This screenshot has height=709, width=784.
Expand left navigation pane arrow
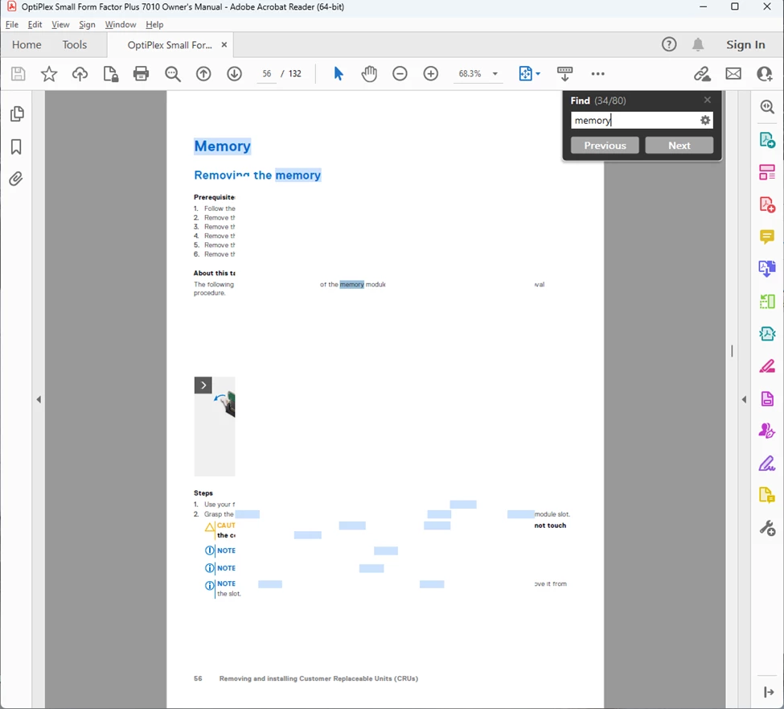click(x=39, y=399)
